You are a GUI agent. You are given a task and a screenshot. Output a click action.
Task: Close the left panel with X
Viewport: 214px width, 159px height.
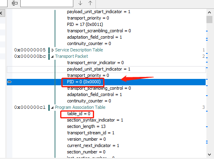(x=1, y=13)
